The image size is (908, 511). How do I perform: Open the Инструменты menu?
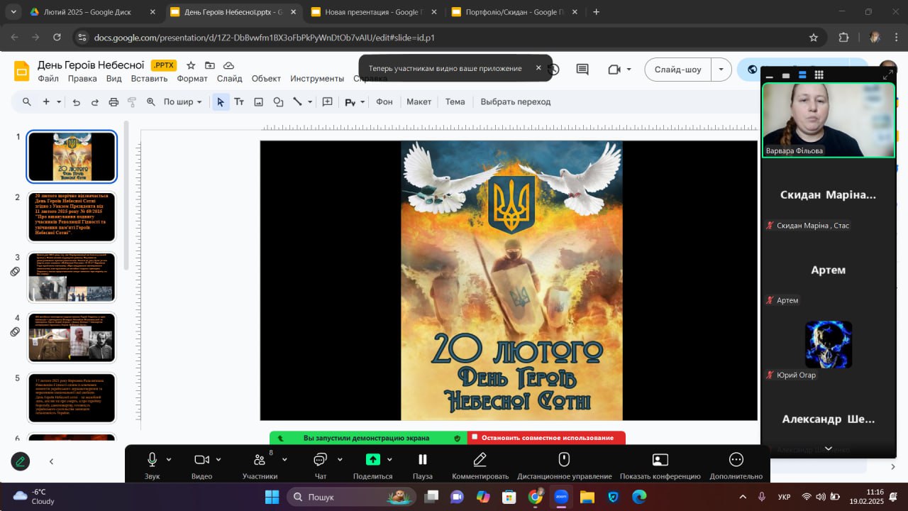[x=317, y=79]
